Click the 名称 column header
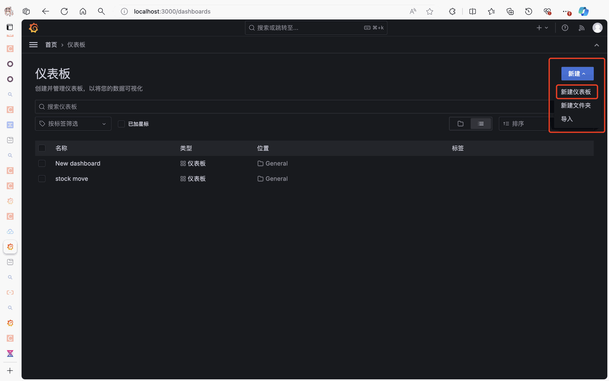This screenshot has width=609, height=381. (x=61, y=148)
